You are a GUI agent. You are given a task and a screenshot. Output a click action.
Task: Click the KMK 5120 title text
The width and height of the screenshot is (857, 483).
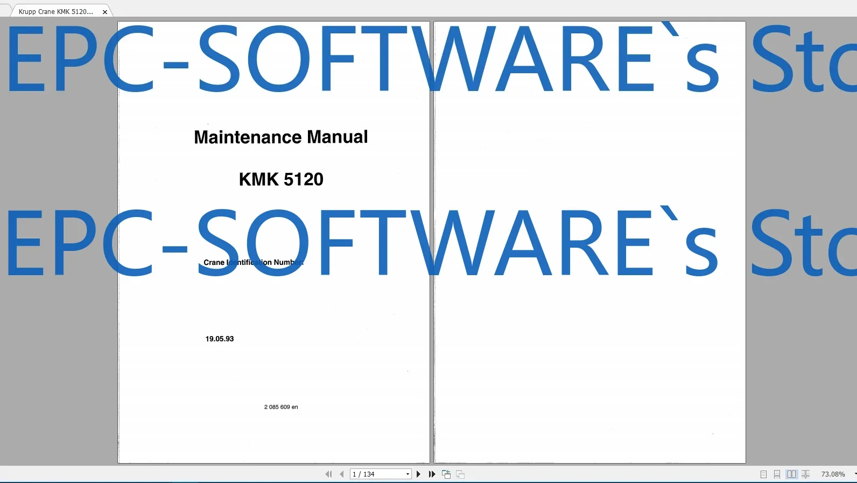281,179
